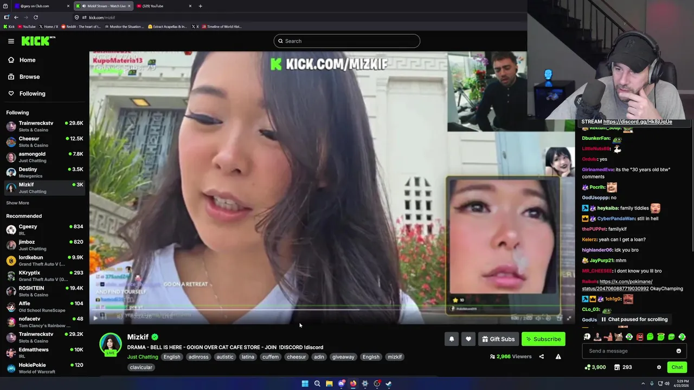This screenshot has height=390, width=694.
Task: Open the Just Chatting category link
Action: pos(143,357)
